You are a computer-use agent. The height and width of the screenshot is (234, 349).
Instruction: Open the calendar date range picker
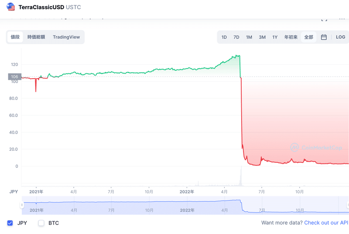coord(324,37)
